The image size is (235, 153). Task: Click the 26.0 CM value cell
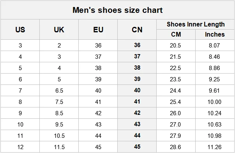[175, 113]
